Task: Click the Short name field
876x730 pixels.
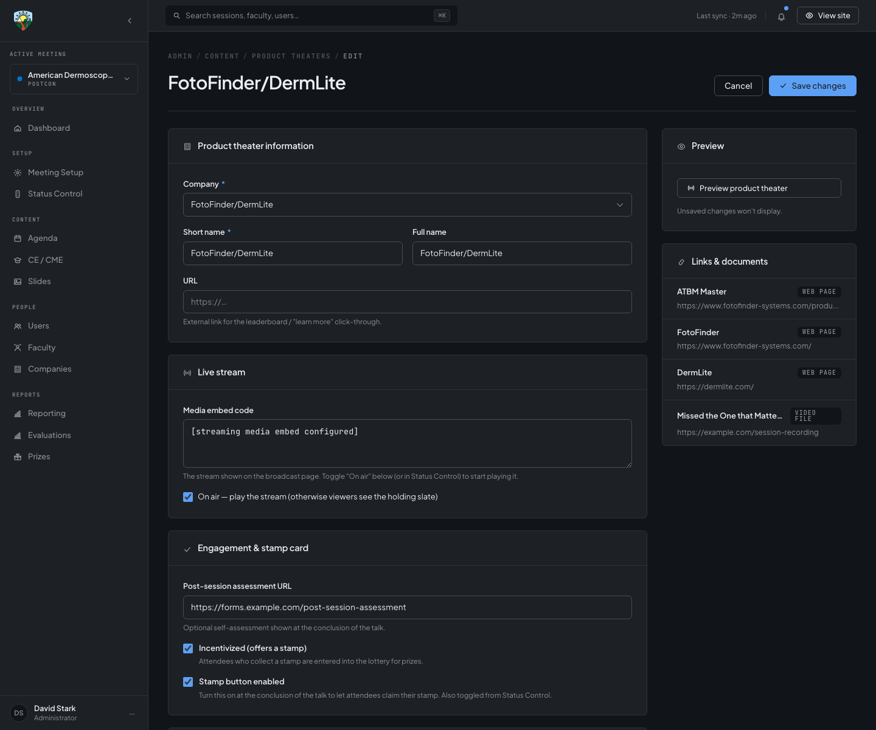Action: click(x=293, y=253)
